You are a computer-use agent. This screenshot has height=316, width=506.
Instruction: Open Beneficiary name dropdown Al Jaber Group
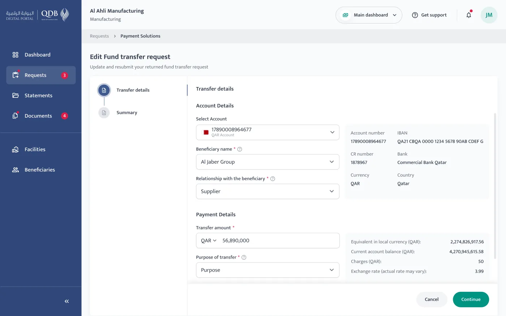click(x=268, y=162)
